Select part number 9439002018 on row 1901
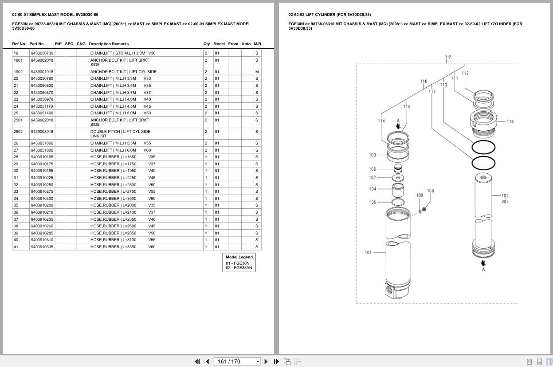553x367 pixels. pos(42,60)
